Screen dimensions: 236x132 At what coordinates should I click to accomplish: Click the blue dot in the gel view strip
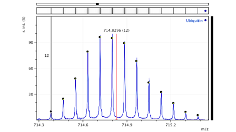click(205, 11)
